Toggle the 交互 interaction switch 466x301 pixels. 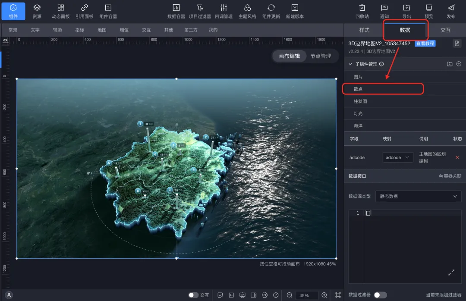[194, 295]
